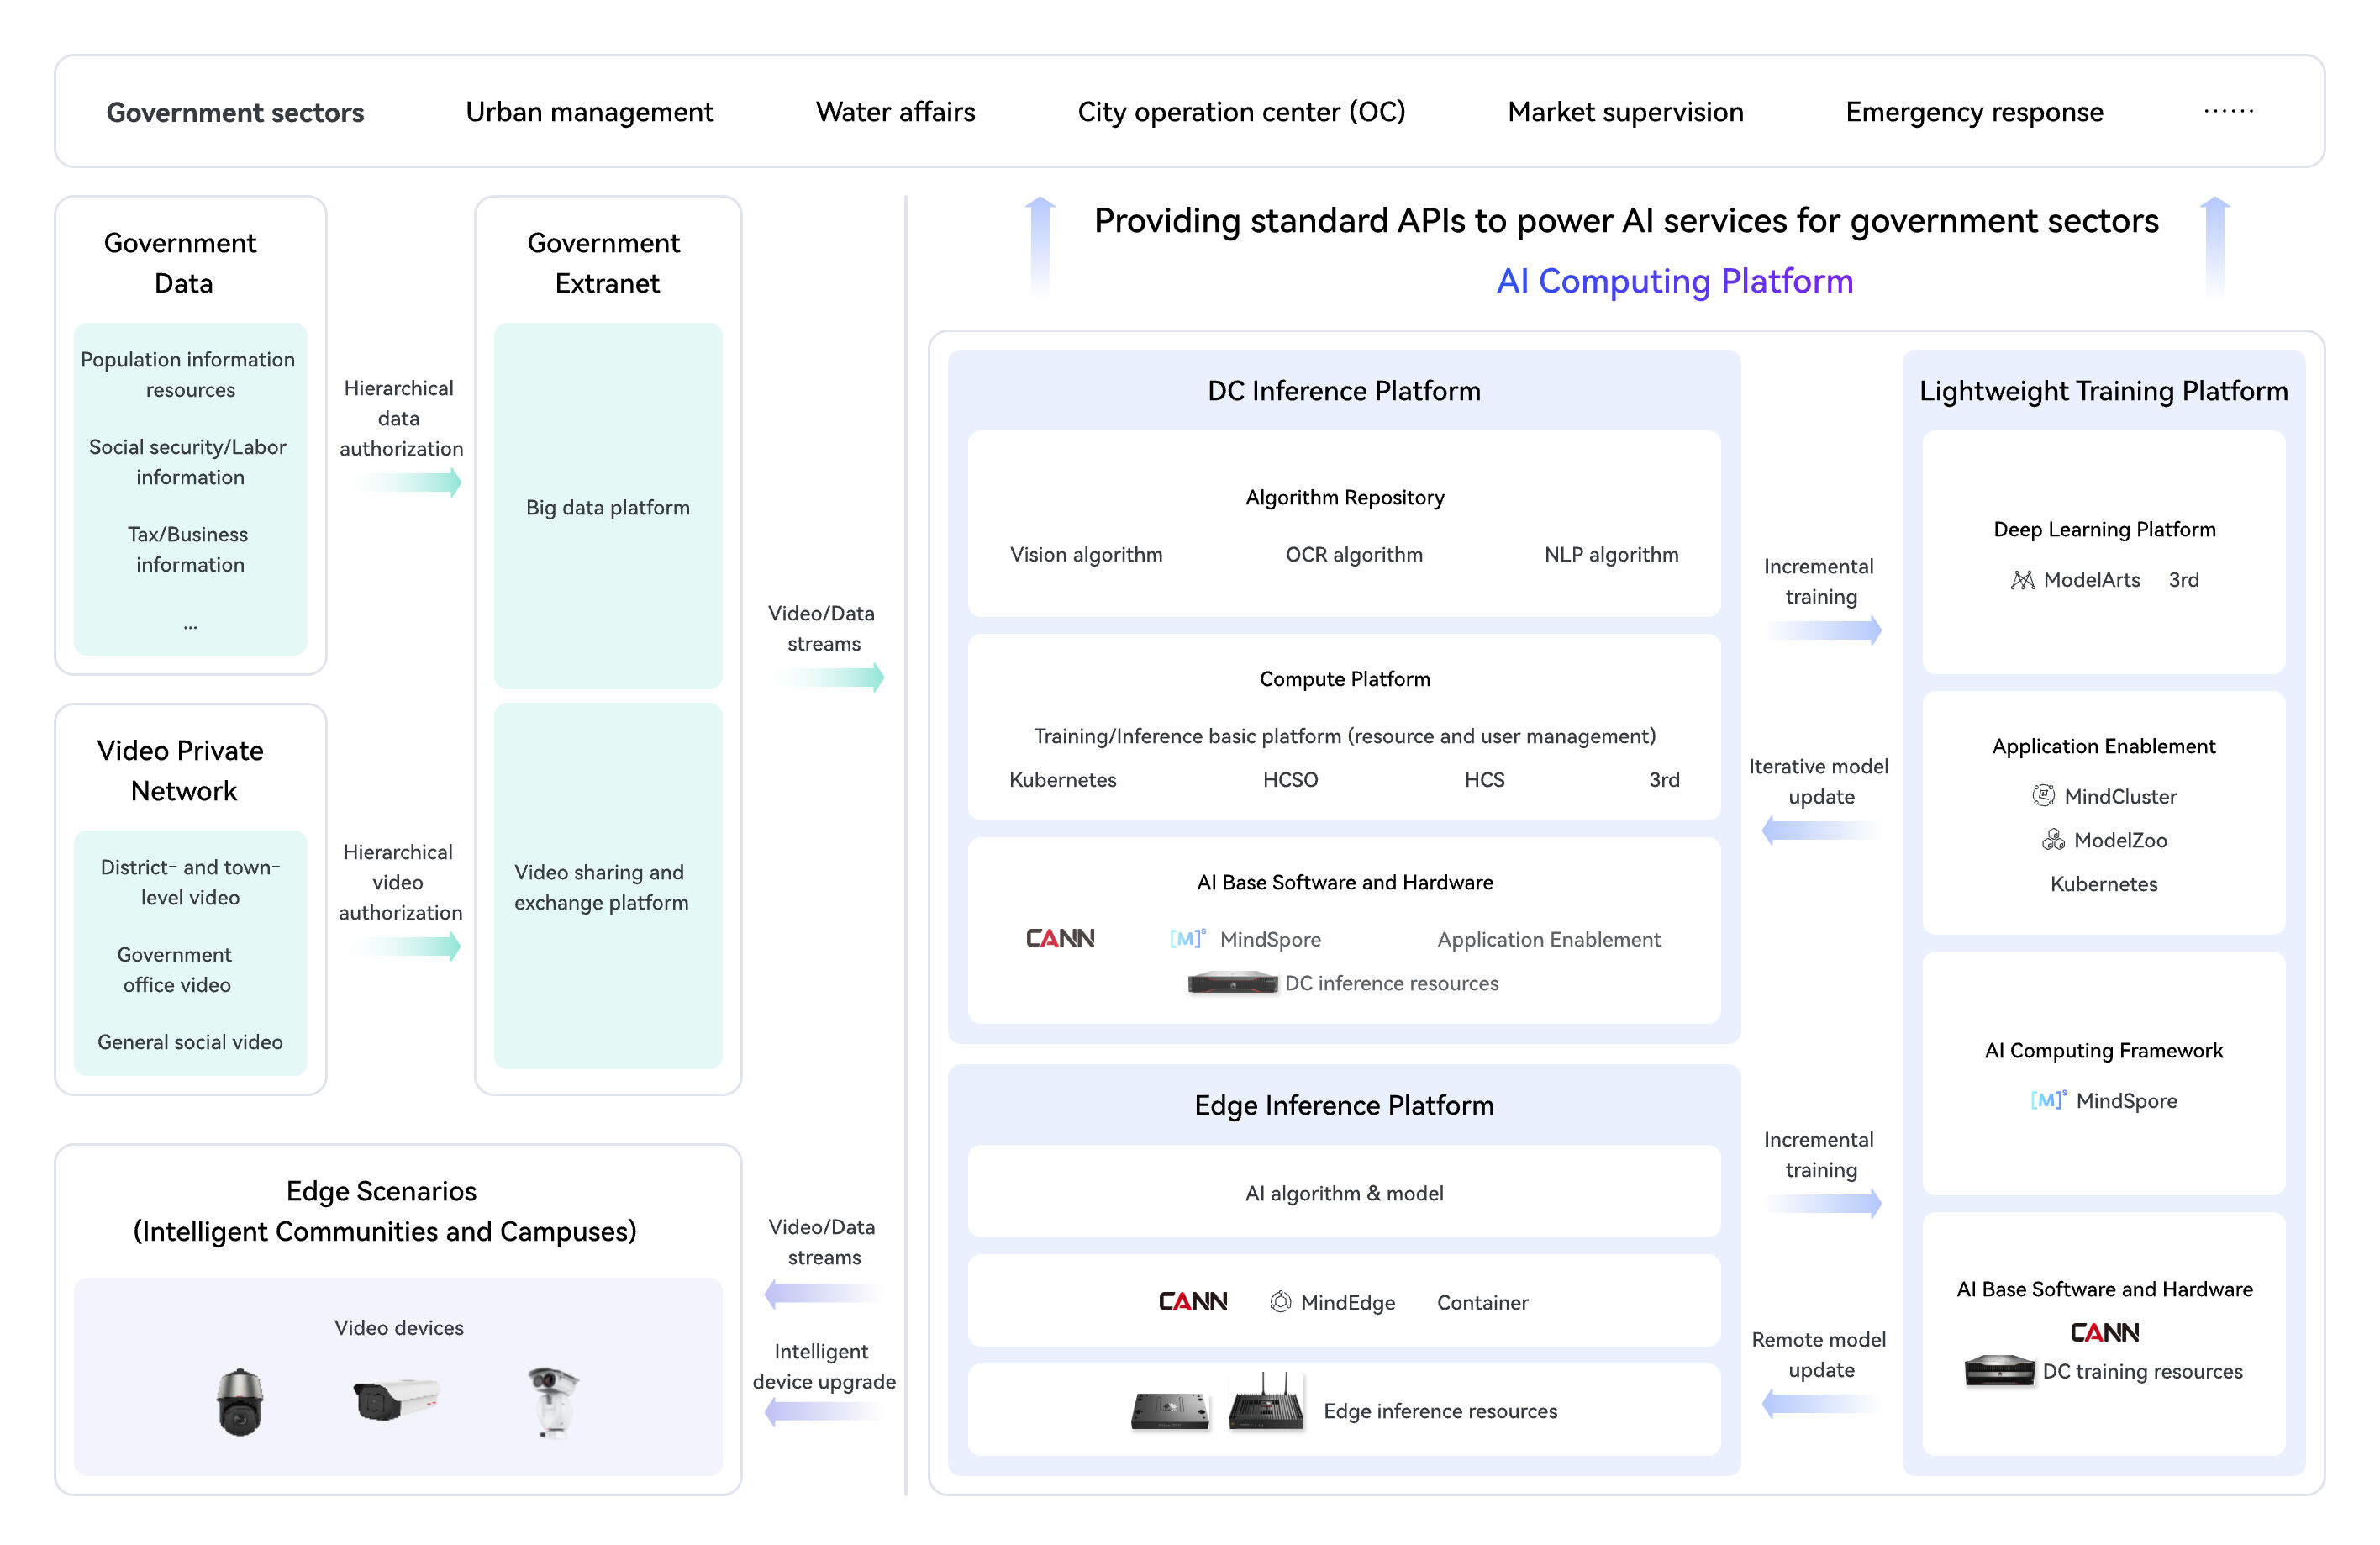The height and width of the screenshot is (1545, 2380).
Task: Click the DC training resources server image
Action: coord(1999,1370)
